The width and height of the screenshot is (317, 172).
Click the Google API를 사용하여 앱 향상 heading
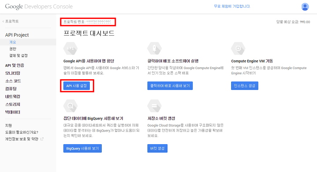pos(89,61)
